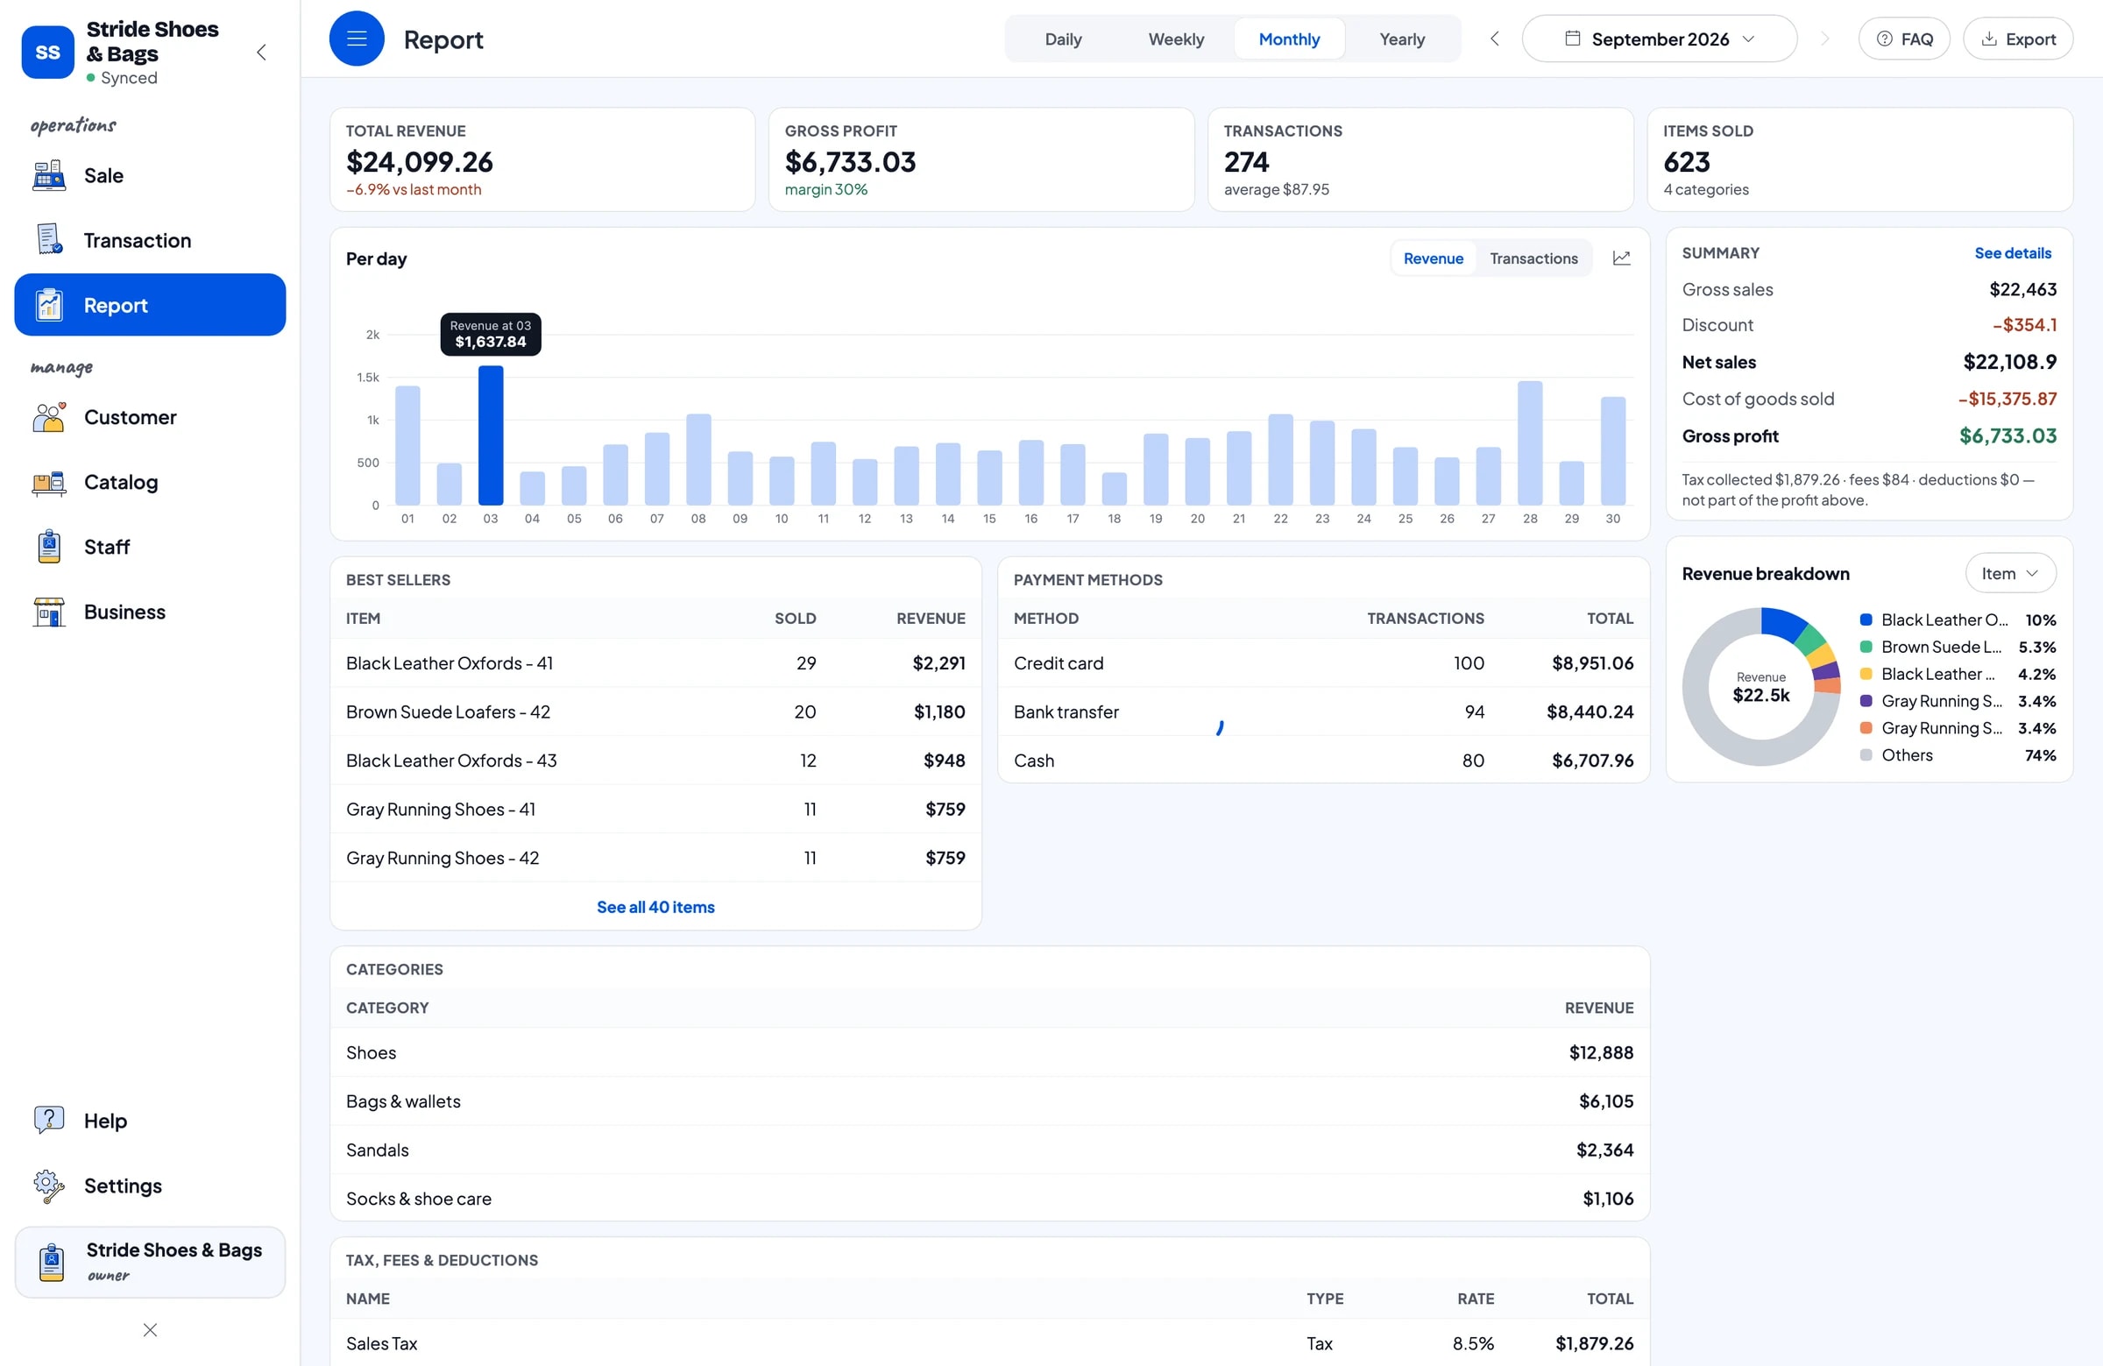
Task: Select the day 28 revenue bar
Action: [x=1530, y=443]
